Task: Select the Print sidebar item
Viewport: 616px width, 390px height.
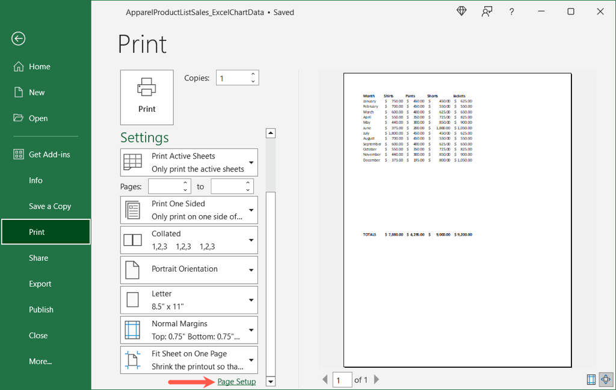Action: (x=46, y=232)
